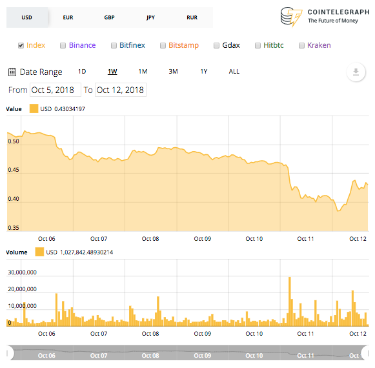Click the COINTELEGRAPH title text

click(x=338, y=12)
